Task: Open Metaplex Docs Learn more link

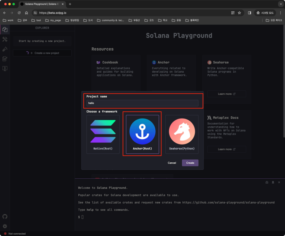Action: (x=227, y=150)
